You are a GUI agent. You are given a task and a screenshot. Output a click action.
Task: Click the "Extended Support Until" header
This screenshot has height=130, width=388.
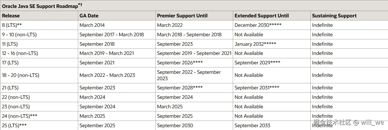[x=262, y=16]
